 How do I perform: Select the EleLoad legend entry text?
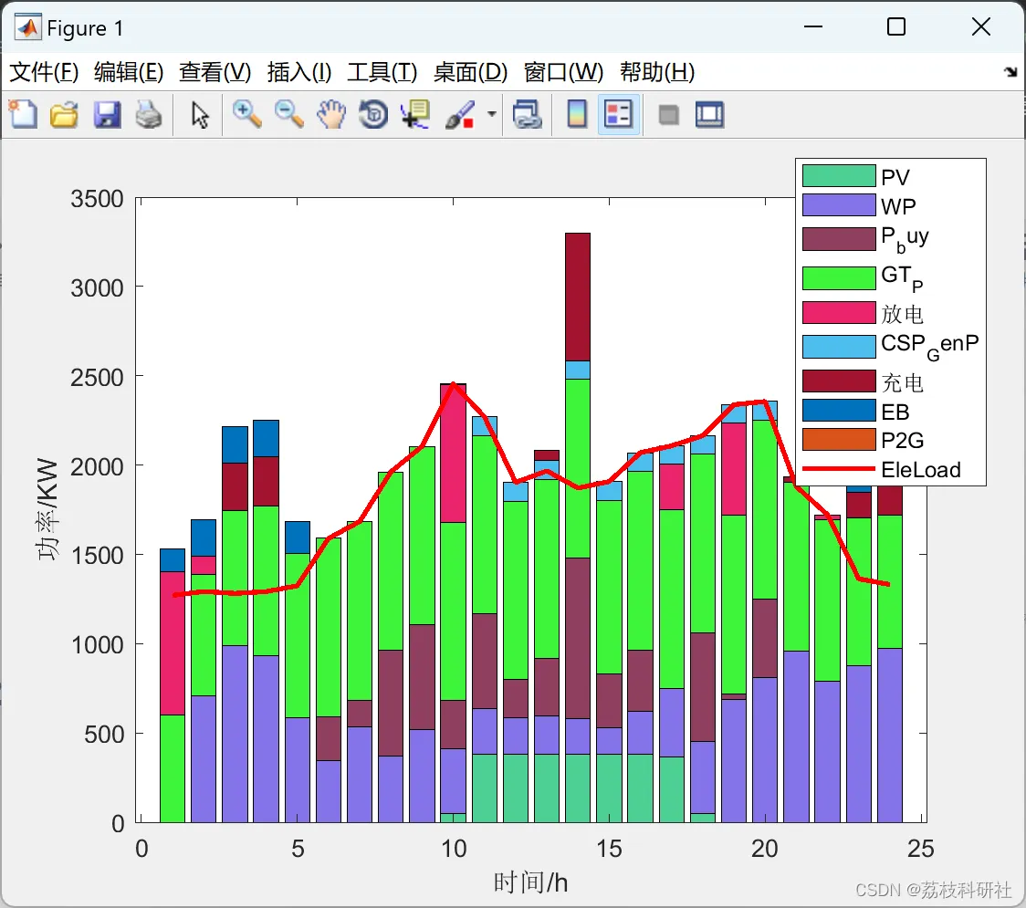921,470
